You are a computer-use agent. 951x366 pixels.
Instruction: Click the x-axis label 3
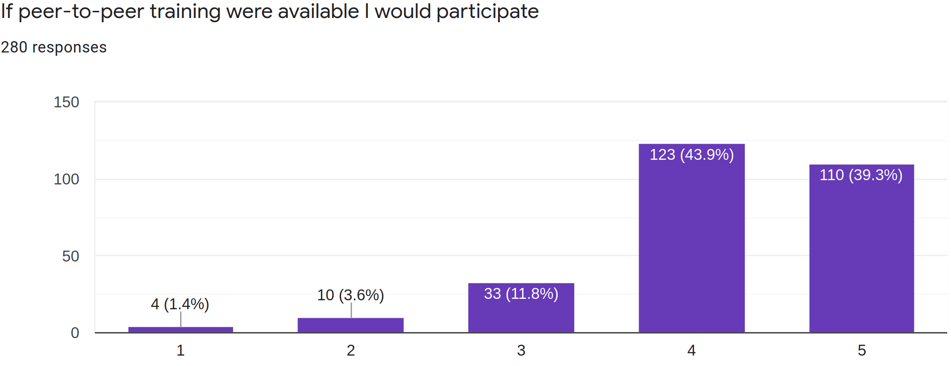521,350
